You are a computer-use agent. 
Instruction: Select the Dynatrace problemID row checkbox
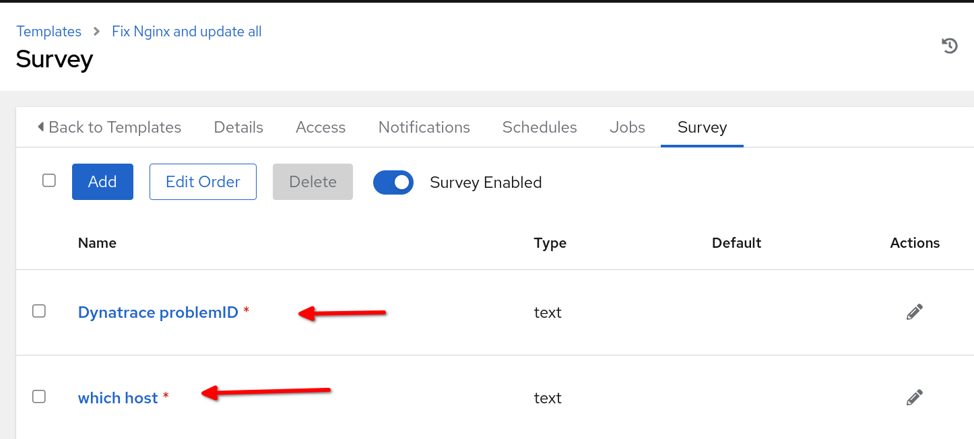point(39,311)
